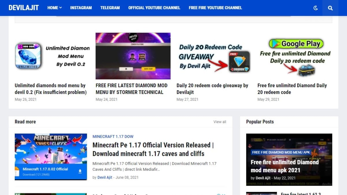
Task: Click the FREE FIRE DIAMOND MOD MENU APK tag
Action: [281, 152]
